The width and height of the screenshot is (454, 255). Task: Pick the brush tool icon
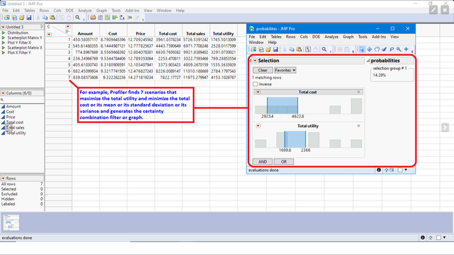[x=384, y=50]
